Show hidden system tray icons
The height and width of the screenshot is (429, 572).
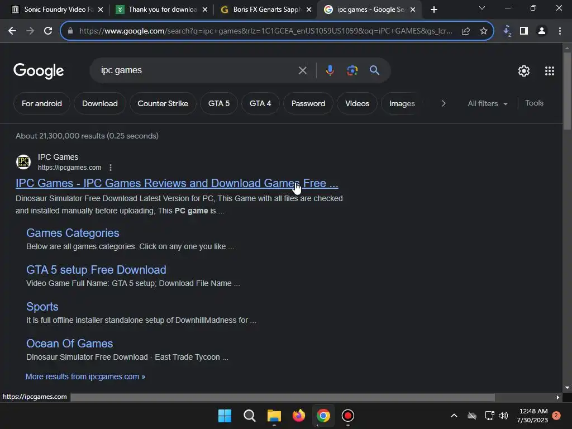point(454,416)
